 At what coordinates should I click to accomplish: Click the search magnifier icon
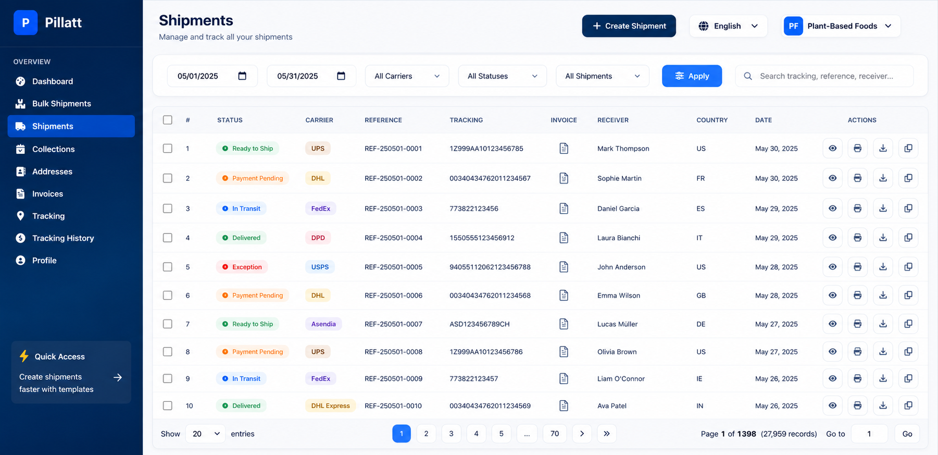click(748, 76)
